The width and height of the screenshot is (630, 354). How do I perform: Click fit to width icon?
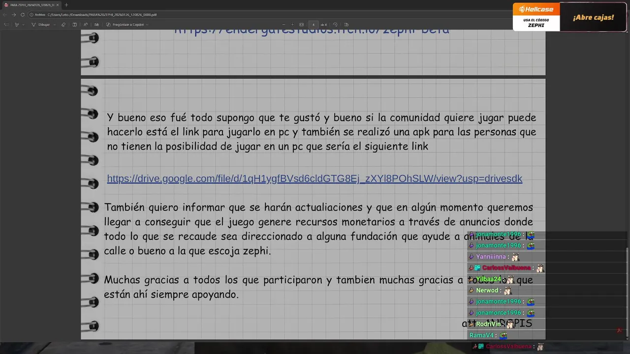(302, 25)
